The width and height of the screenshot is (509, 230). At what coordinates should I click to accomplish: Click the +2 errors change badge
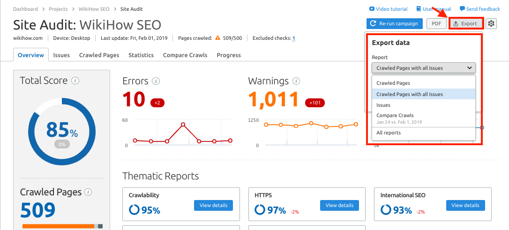pyautogui.click(x=157, y=103)
